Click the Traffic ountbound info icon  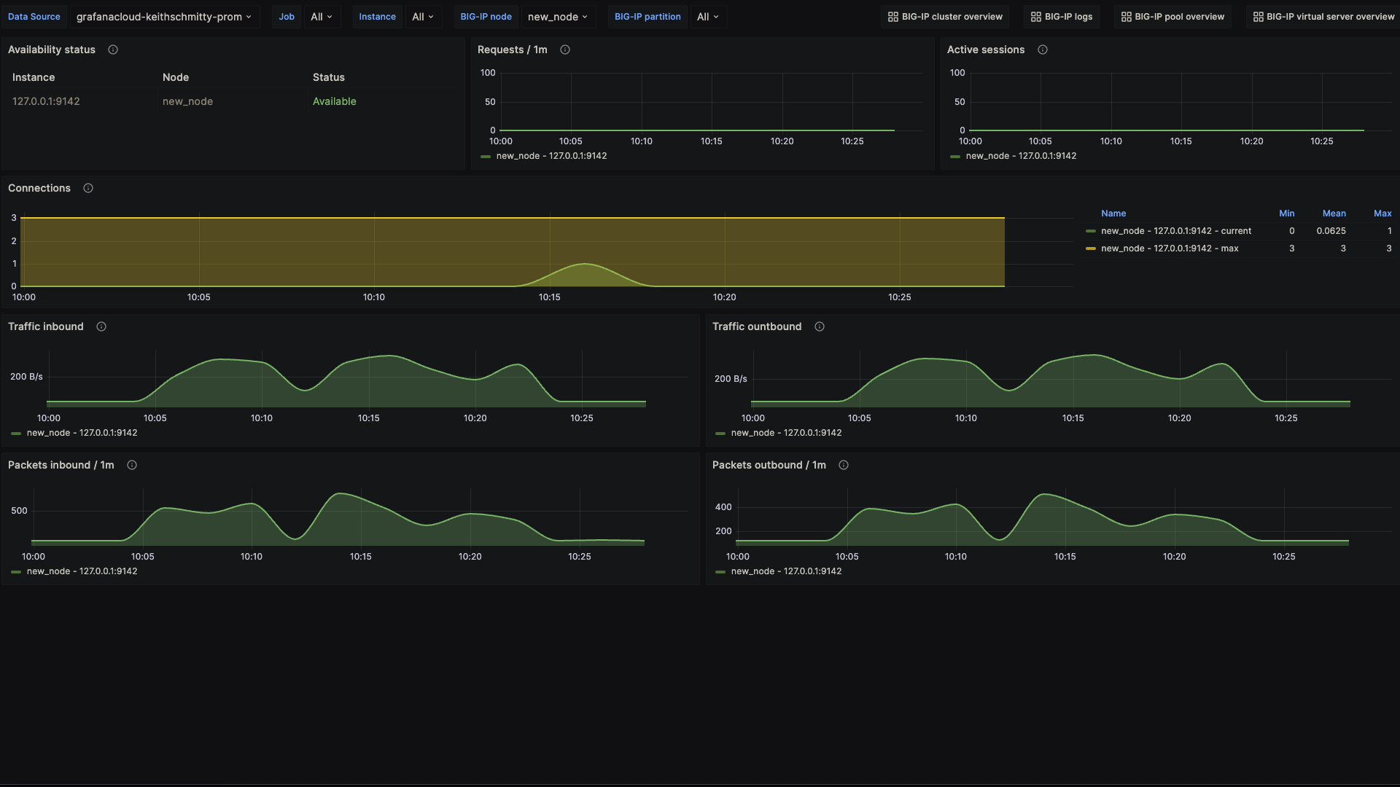pos(820,326)
